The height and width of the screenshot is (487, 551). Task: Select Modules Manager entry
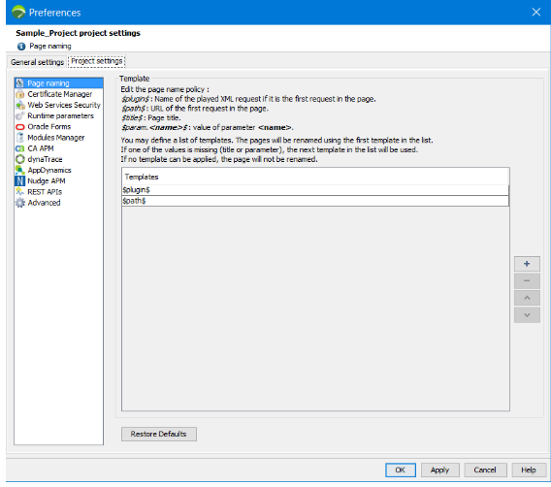point(56,138)
